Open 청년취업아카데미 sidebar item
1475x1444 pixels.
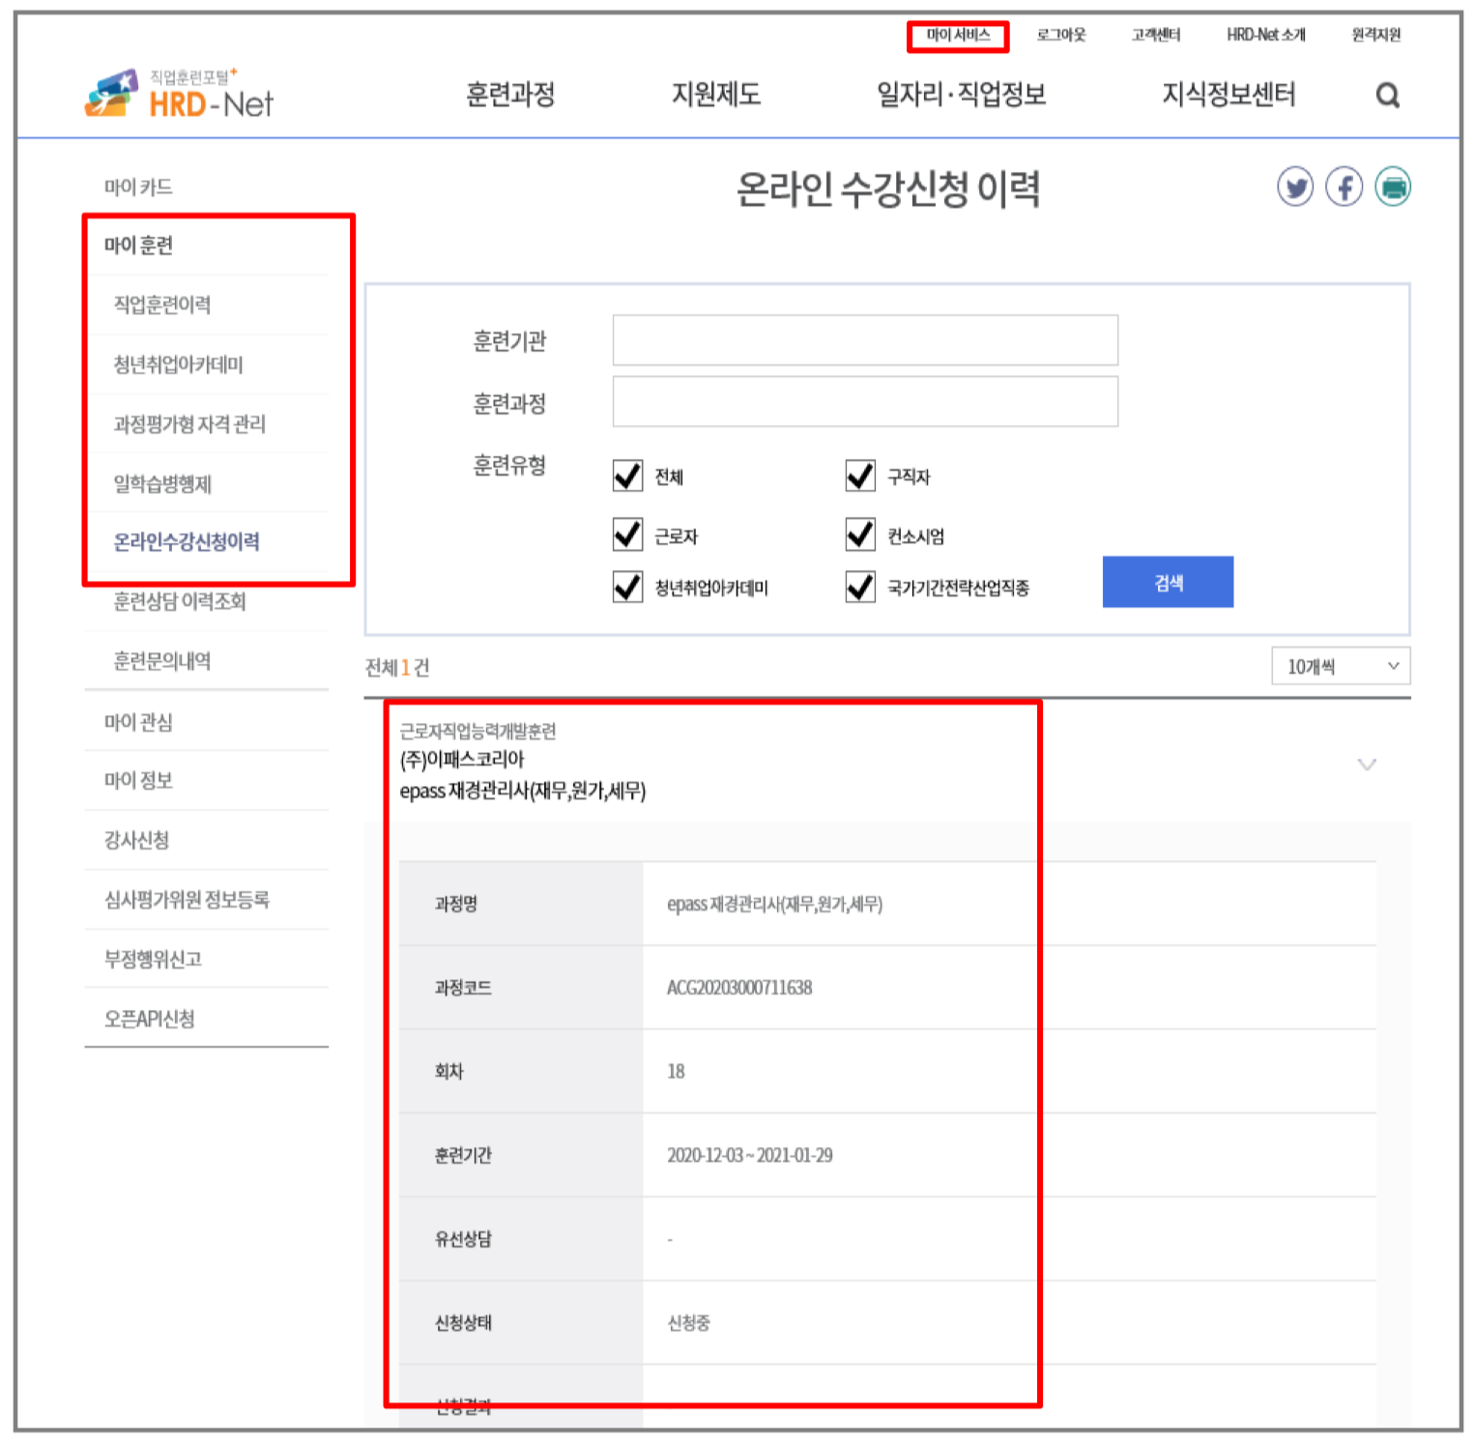point(178,364)
